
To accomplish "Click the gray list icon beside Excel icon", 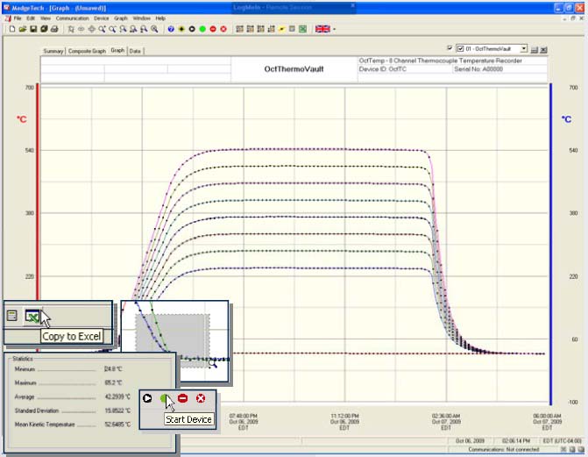I will pyautogui.click(x=292, y=29).
